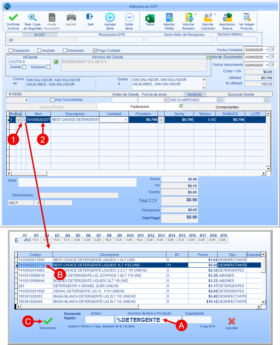The width and height of the screenshot is (280, 345).
Task: Click the Equivalente search field
Action: coord(197,320)
